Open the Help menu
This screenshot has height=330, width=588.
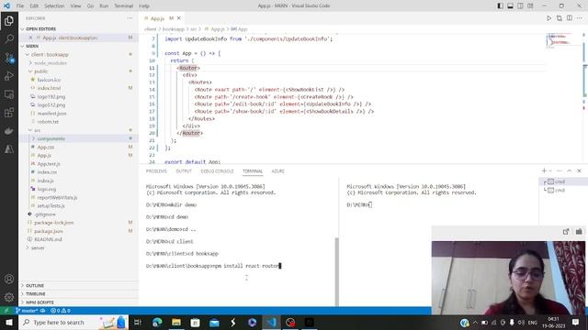(x=144, y=6)
